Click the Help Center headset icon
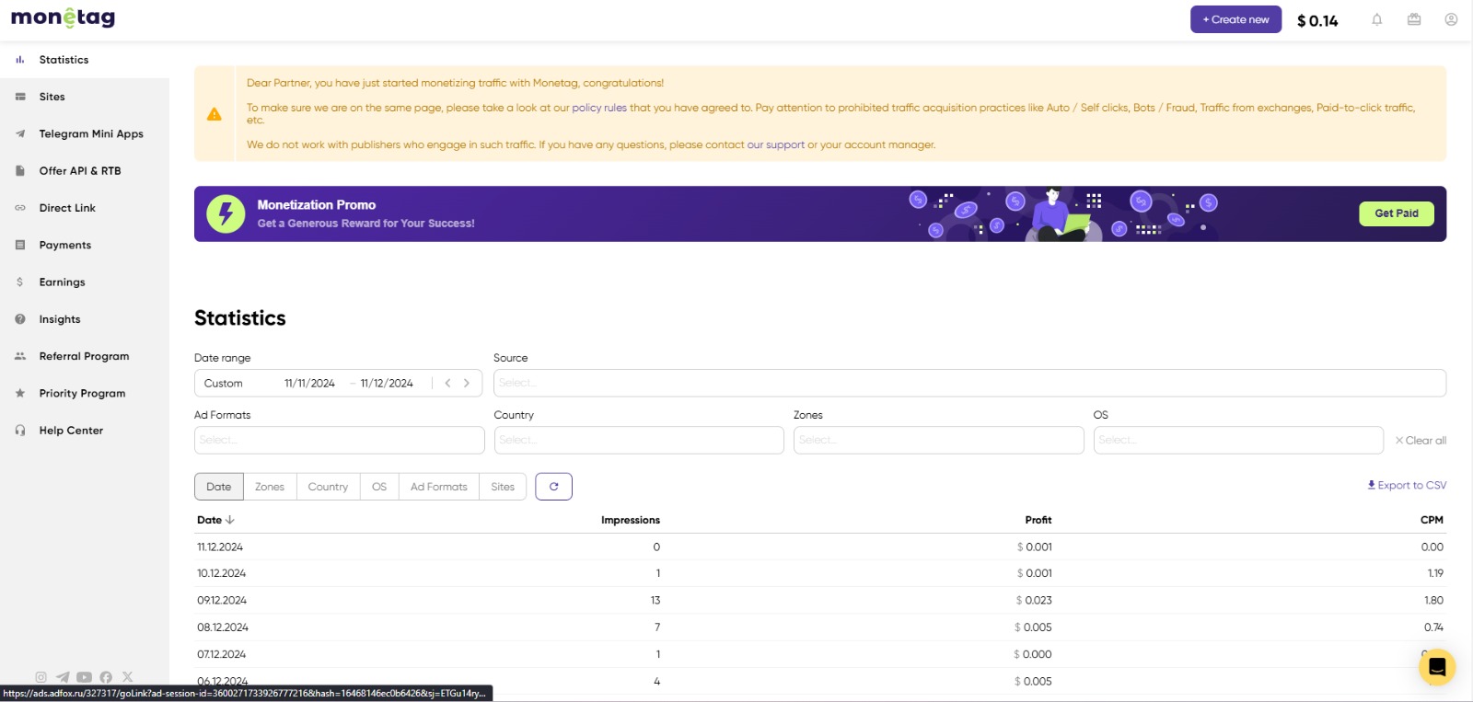The height and width of the screenshot is (702, 1473). 20,431
